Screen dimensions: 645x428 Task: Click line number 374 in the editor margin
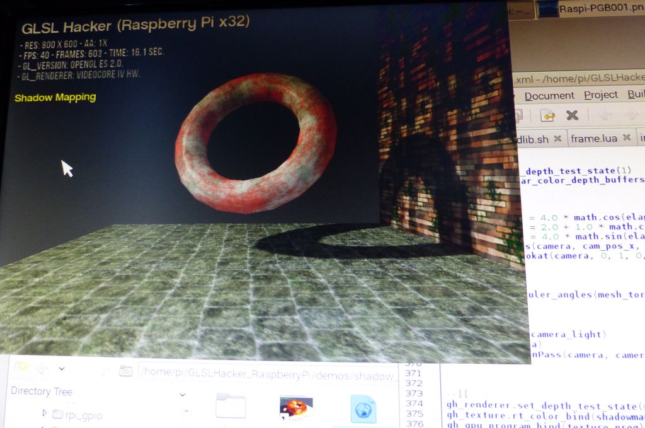coord(414,403)
